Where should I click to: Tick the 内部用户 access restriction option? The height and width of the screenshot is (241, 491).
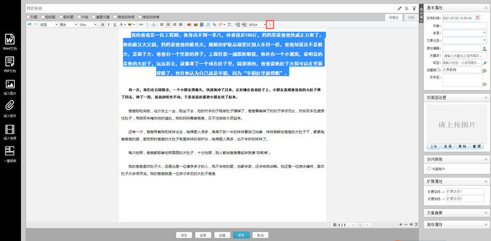pos(429,168)
